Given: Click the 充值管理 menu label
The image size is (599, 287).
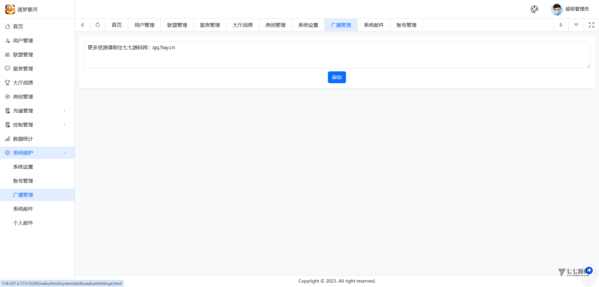Looking at the screenshot, I should [x=23, y=110].
